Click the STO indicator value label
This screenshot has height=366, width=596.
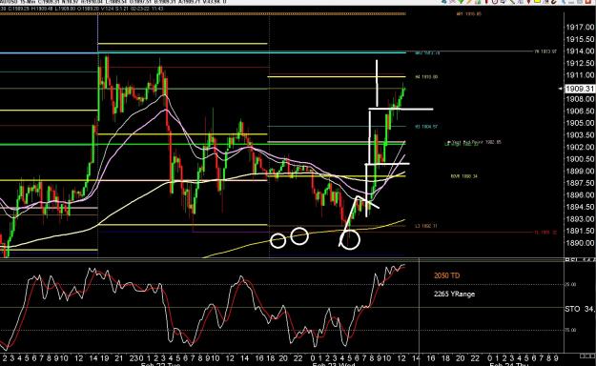[579, 309]
